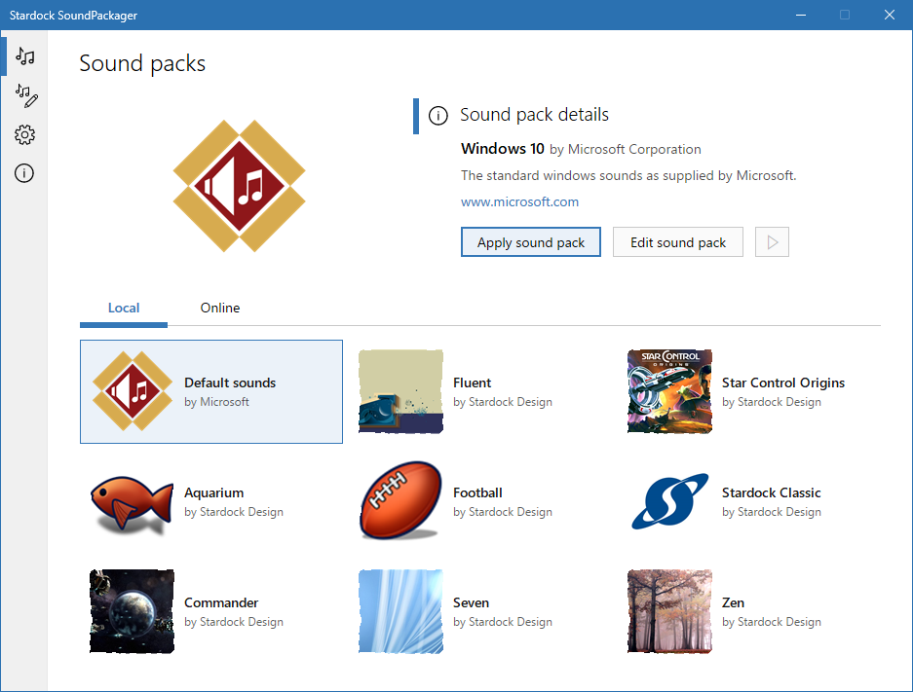This screenshot has width=913, height=692.
Task: Pick the Commander planet thumbnail
Action: point(133,611)
